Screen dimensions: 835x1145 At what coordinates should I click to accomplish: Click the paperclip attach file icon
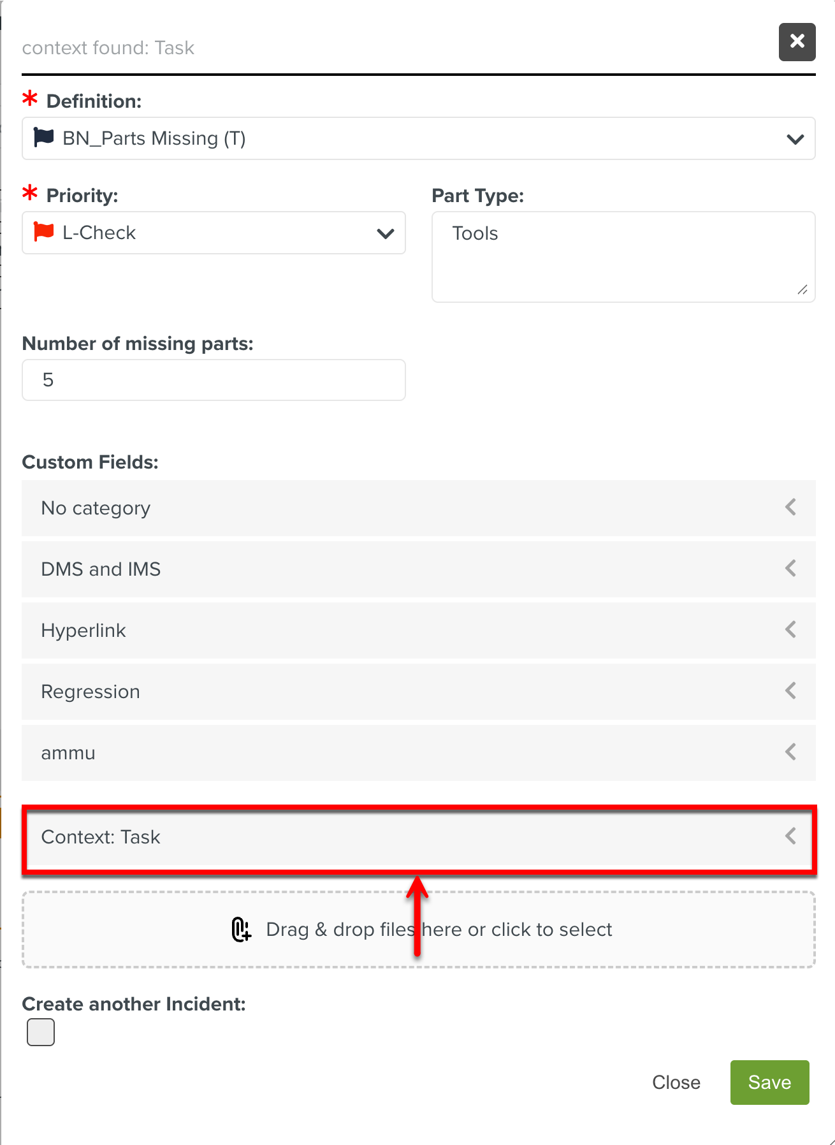(x=241, y=930)
